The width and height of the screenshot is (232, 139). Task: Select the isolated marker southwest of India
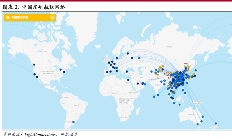(x=154, y=97)
